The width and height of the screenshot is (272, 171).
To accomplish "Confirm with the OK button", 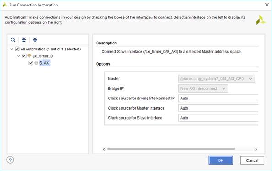I will (x=220, y=160).
